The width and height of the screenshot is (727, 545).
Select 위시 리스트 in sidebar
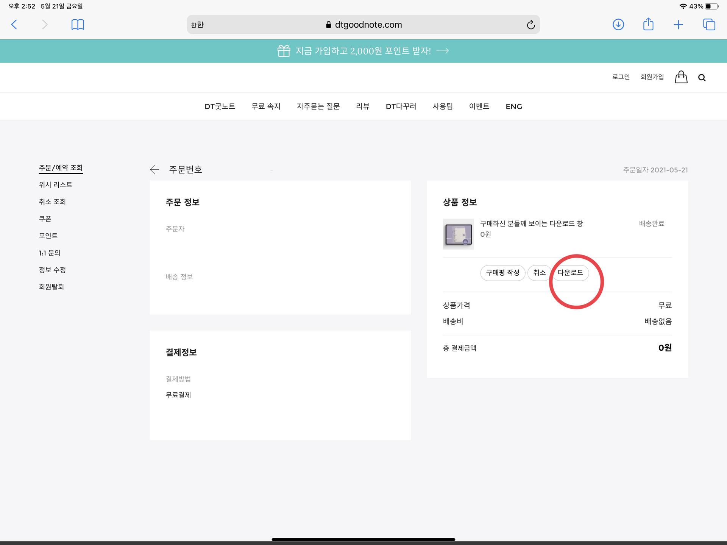[55, 185]
